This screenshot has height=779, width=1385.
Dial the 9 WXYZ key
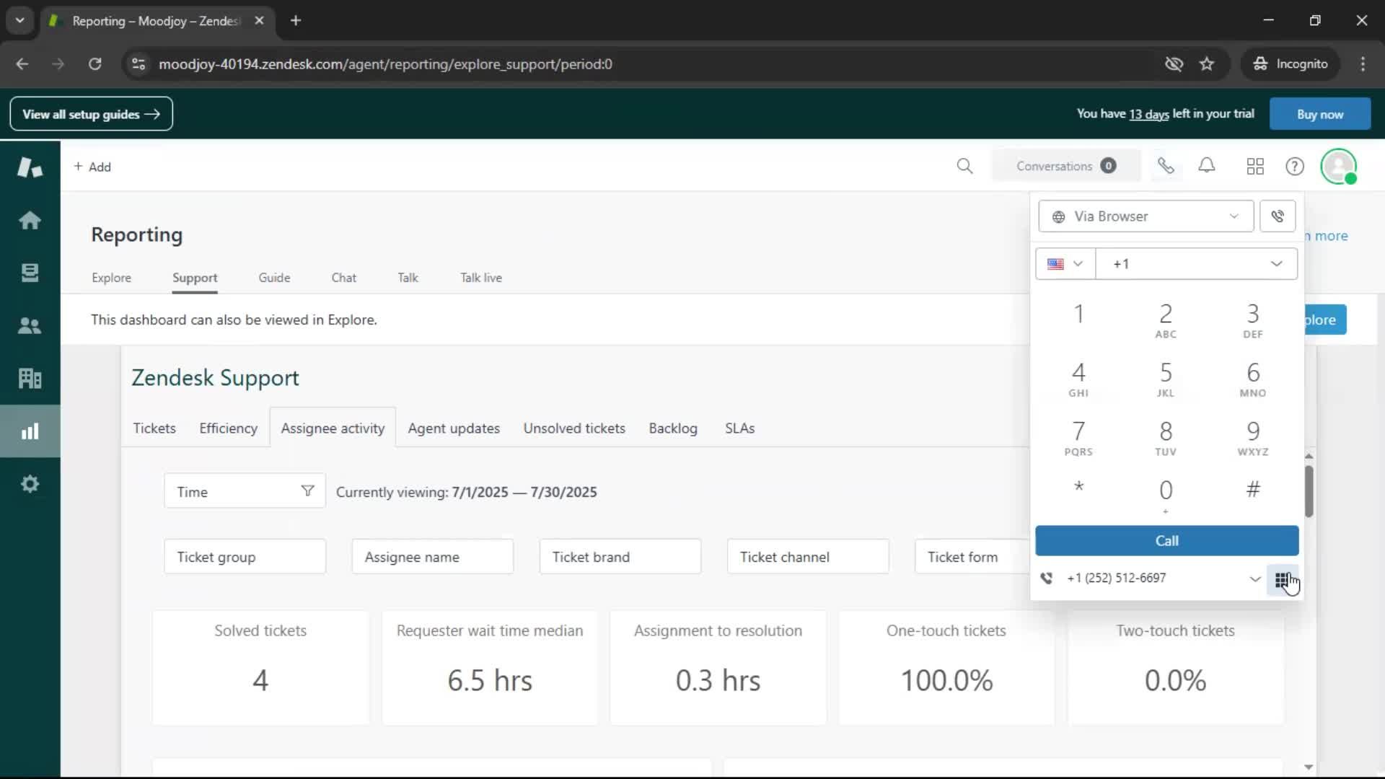point(1253,438)
